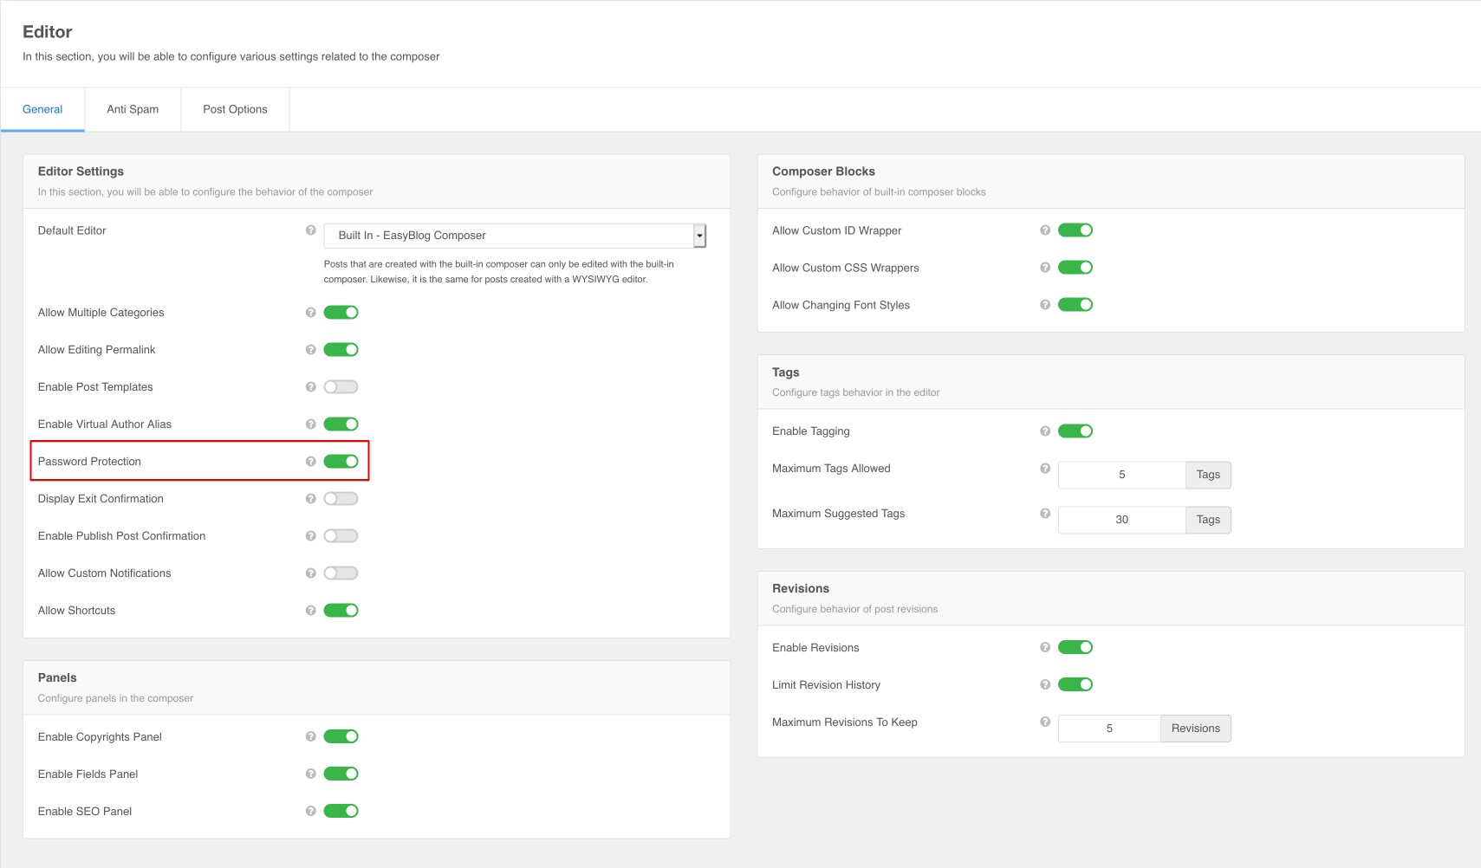Click help icon beside Maximum Tags Allowed
Viewport: 1481px width, 868px height.
point(1045,469)
